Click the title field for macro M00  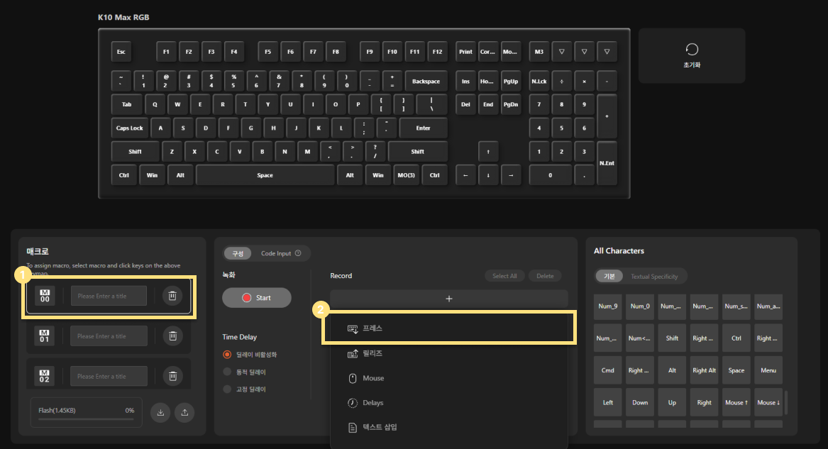tap(109, 296)
